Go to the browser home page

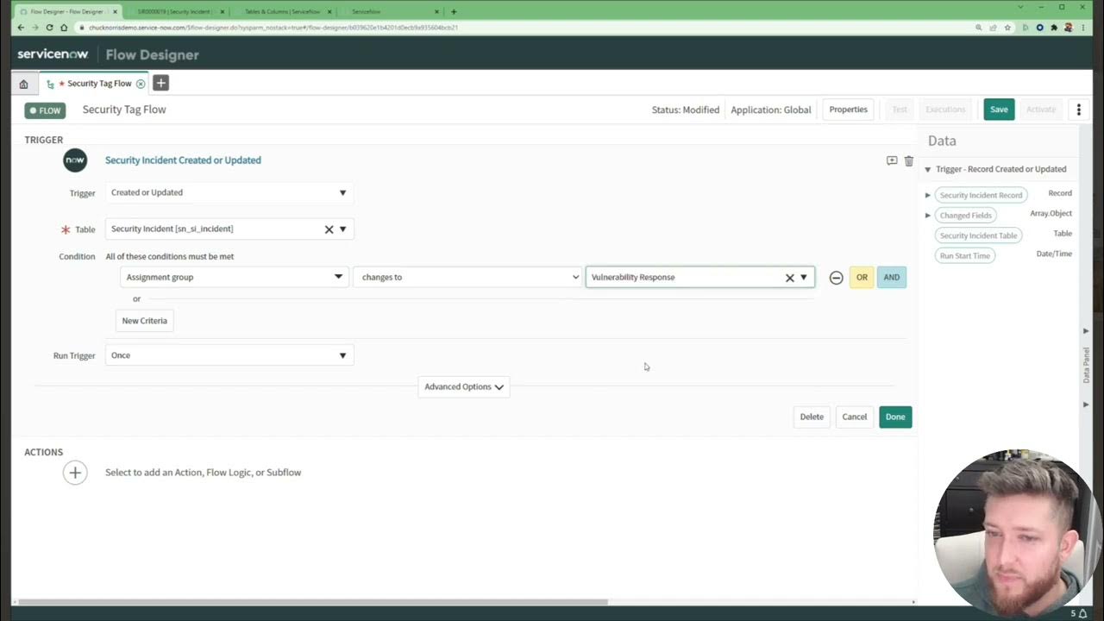point(64,28)
